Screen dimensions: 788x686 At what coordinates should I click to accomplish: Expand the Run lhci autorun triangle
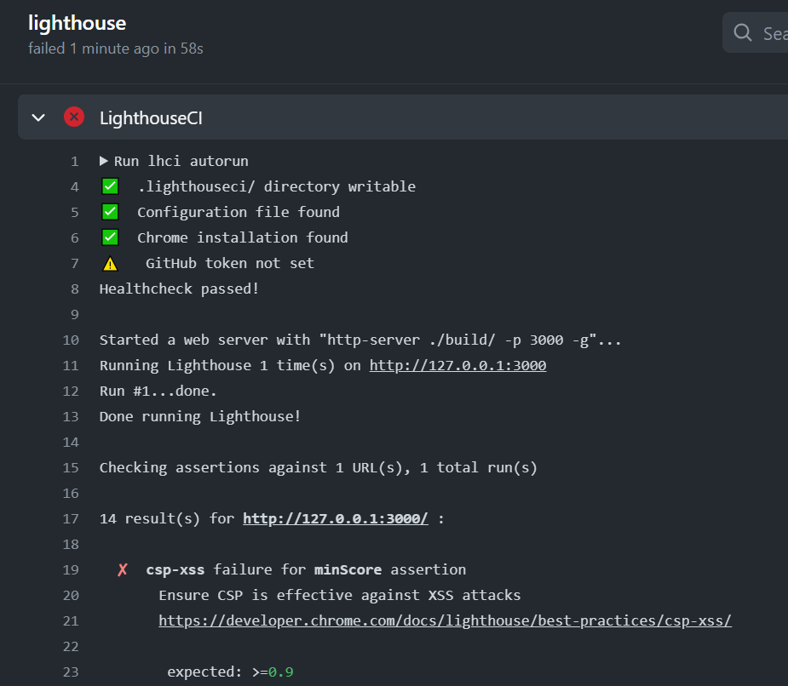tap(104, 161)
